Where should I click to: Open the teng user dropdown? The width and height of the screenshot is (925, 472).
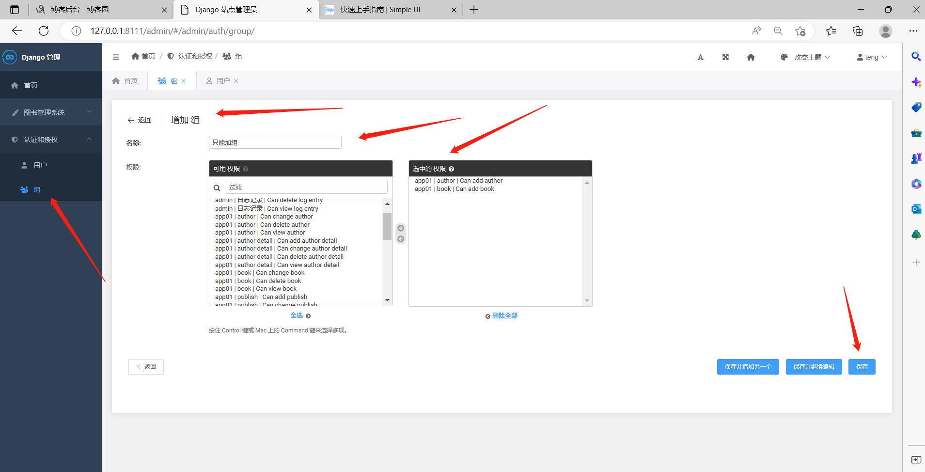[872, 57]
